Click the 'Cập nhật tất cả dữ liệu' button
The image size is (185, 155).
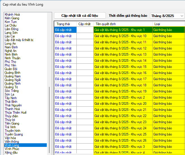tap(80, 16)
